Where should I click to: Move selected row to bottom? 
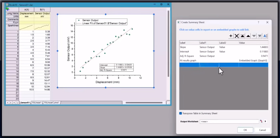[260, 36]
